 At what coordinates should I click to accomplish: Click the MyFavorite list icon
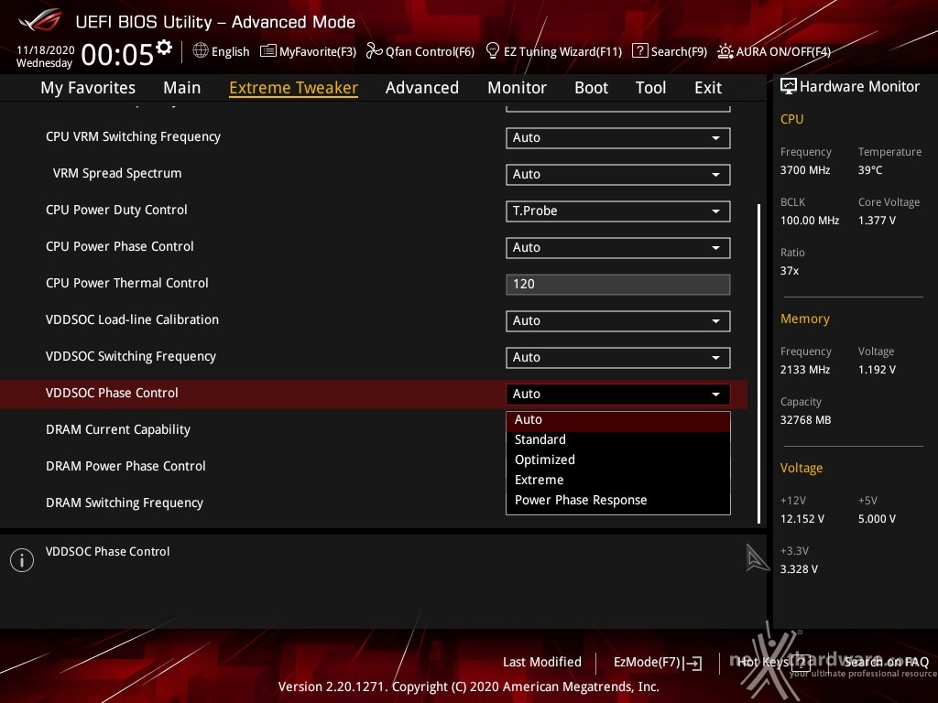point(268,51)
